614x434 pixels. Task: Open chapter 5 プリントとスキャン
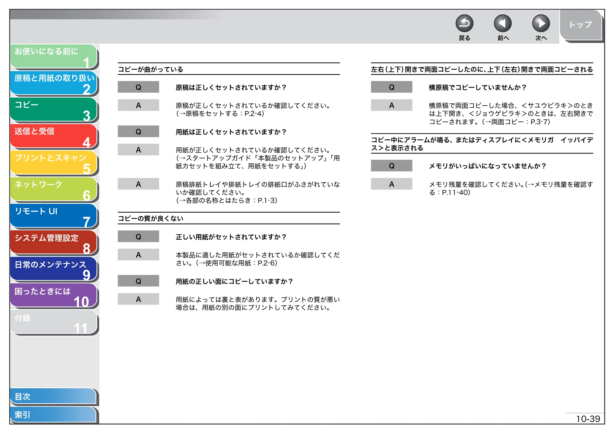tap(54, 163)
